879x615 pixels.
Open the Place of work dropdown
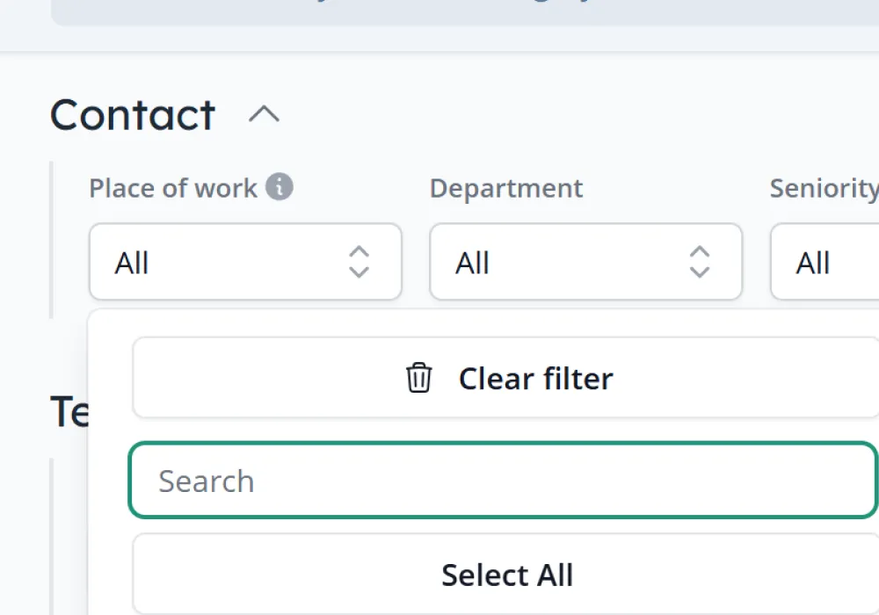245,262
